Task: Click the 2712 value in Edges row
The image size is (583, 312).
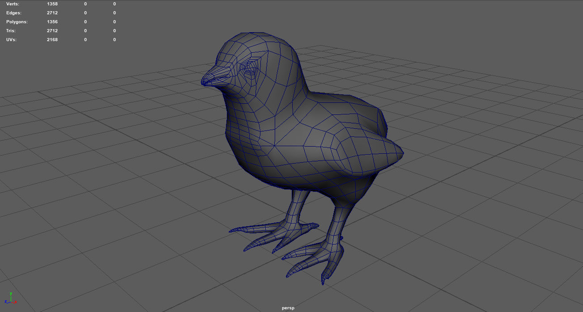Action: pyautogui.click(x=52, y=13)
